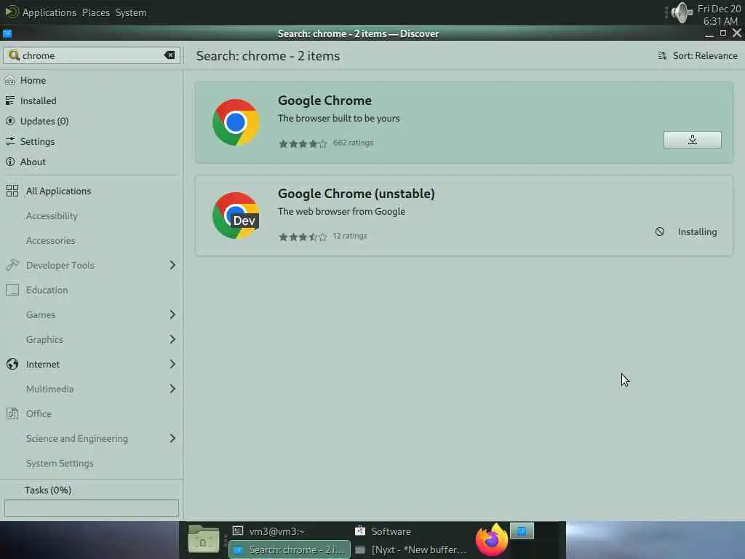Expand the Multimedia category arrow
The width and height of the screenshot is (745, 559).
pos(172,389)
